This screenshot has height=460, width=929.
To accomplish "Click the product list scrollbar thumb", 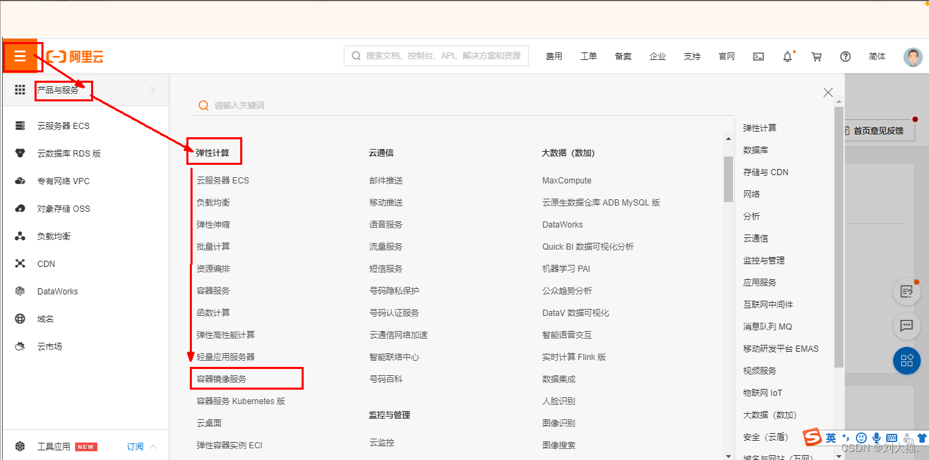I will [728, 179].
